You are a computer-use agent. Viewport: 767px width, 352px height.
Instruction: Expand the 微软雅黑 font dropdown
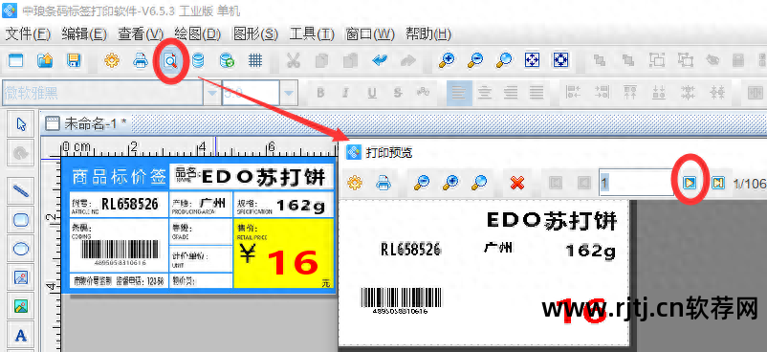tap(211, 93)
